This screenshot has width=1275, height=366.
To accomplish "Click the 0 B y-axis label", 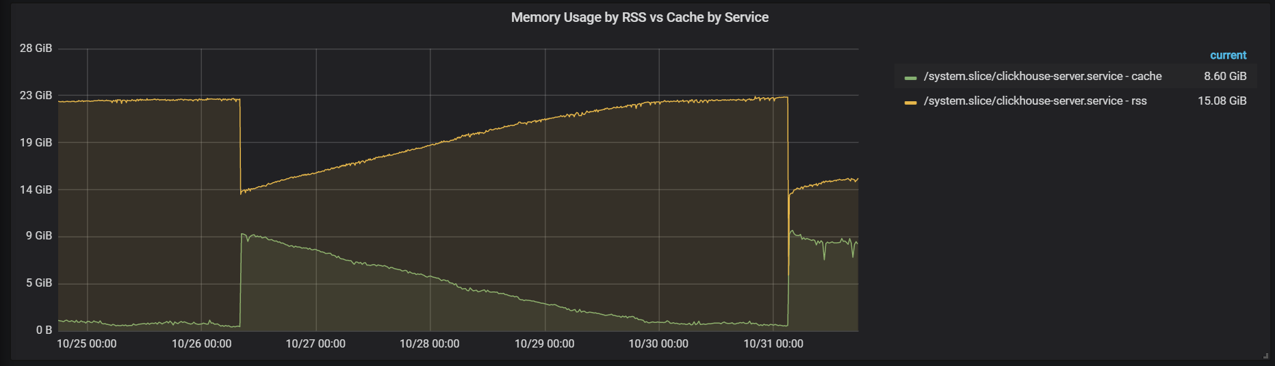I will (44, 330).
